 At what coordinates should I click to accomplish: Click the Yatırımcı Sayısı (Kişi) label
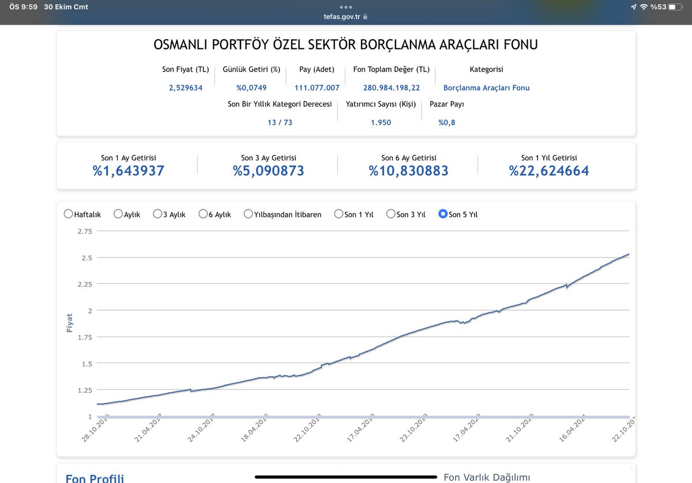tap(381, 104)
